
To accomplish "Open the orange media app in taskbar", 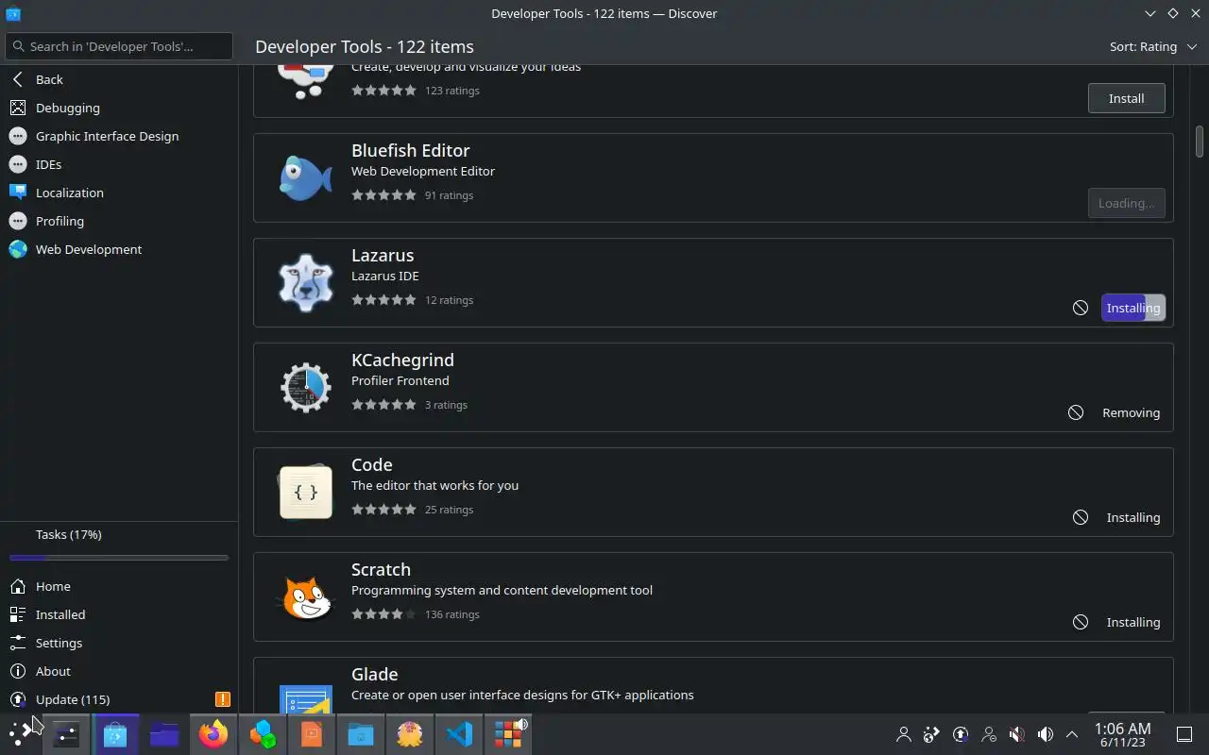I will coord(312,734).
